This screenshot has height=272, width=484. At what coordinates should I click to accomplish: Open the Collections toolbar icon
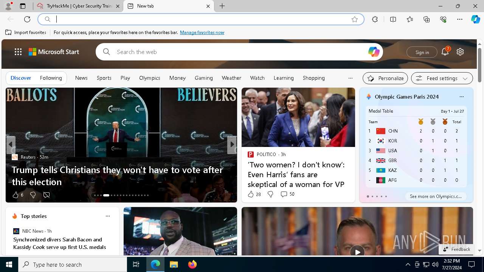(427, 19)
